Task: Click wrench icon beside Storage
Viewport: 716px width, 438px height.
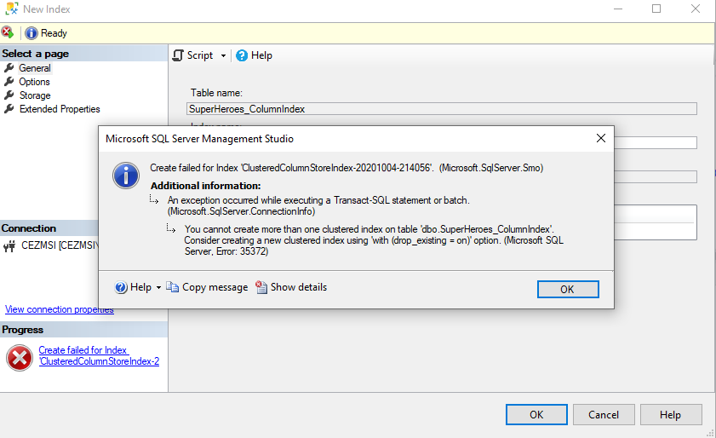Action: pos(9,95)
